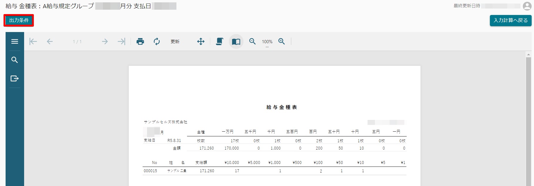This screenshot has width=534, height=186.
Task: Go to the next page
Action: tap(105, 41)
